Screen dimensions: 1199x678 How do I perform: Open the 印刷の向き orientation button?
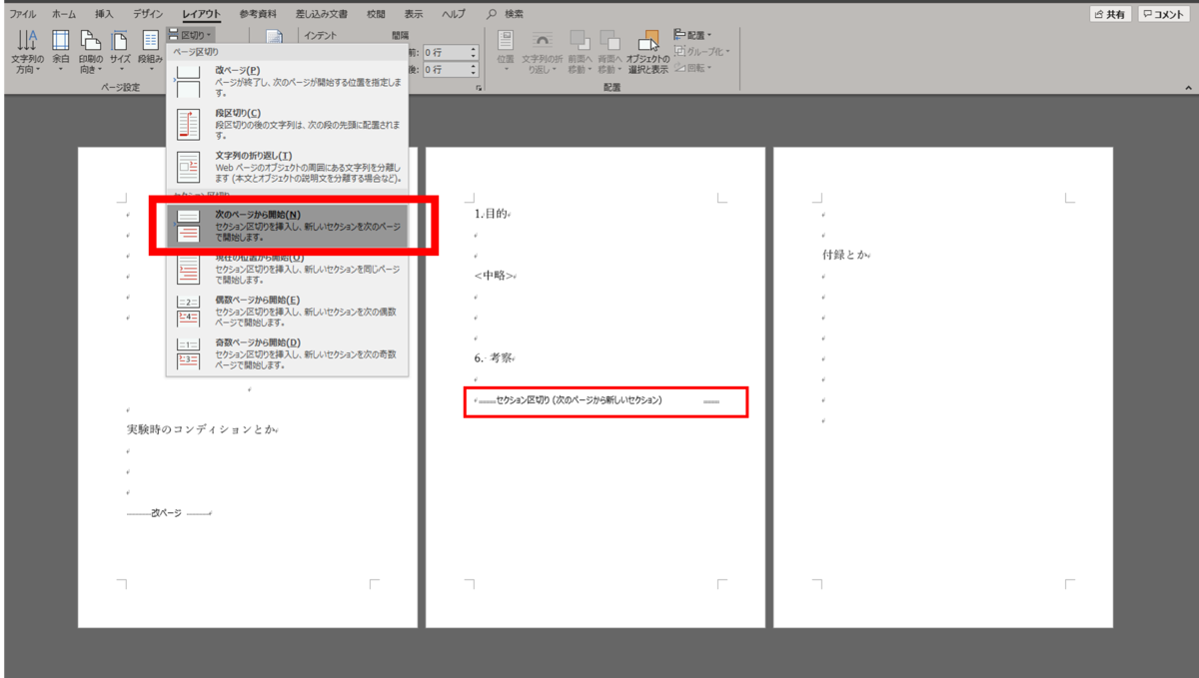90,52
